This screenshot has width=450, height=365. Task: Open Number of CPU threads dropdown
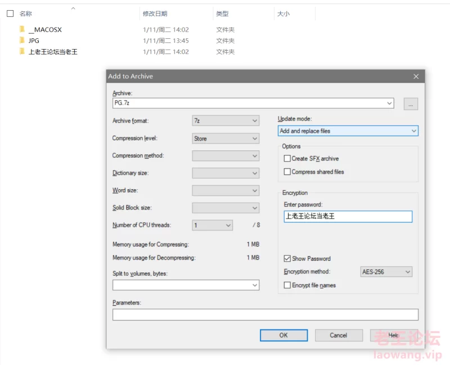[212, 225]
